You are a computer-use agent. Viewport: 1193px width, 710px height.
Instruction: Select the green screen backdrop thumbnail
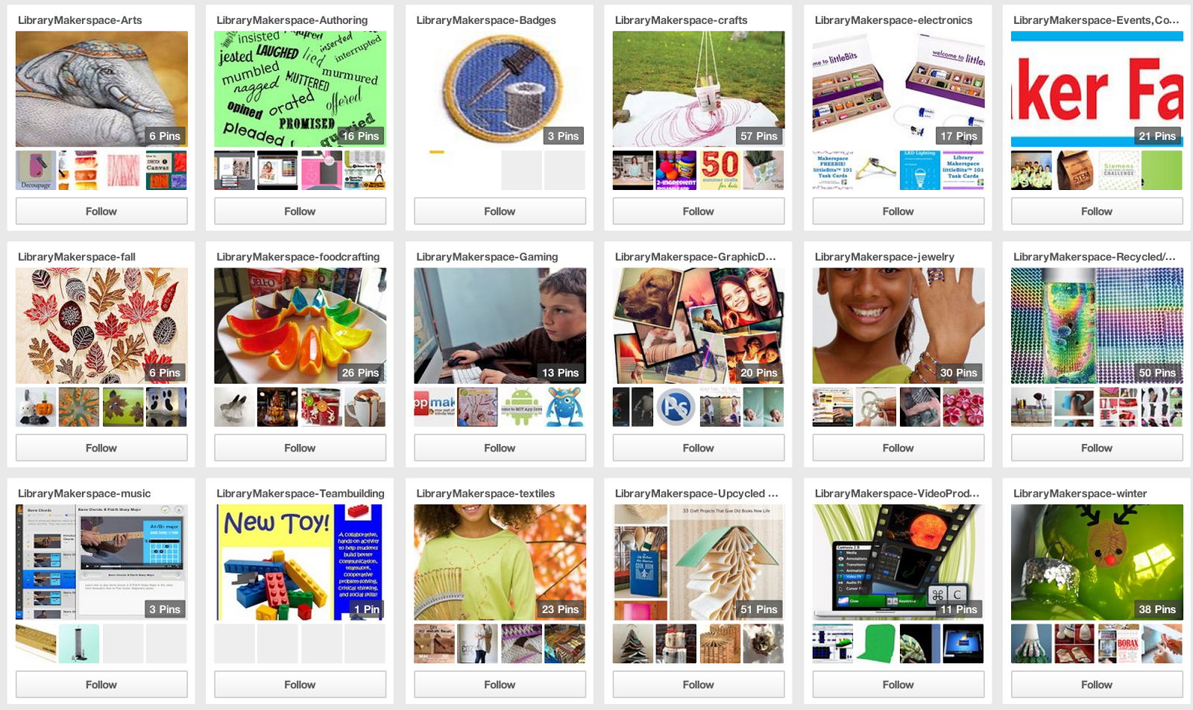point(875,644)
